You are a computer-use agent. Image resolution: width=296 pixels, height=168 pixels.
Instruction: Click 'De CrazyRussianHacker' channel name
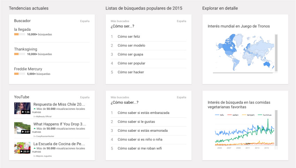(44, 136)
